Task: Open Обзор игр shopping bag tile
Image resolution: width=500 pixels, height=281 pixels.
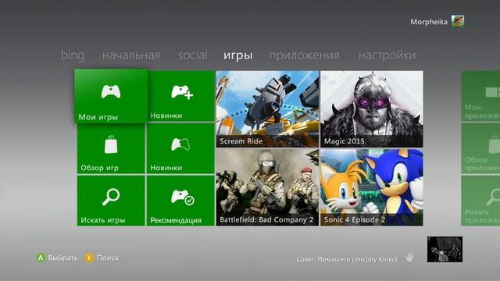Action: pyautogui.click(x=111, y=149)
